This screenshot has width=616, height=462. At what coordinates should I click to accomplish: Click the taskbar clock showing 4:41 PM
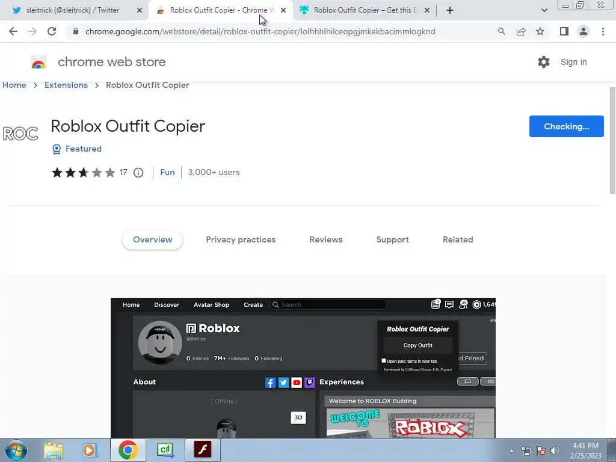[x=585, y=451]
